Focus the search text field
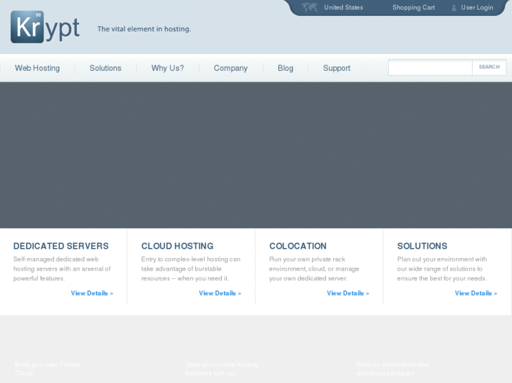512x383 pixels. [x=430, y=67]
